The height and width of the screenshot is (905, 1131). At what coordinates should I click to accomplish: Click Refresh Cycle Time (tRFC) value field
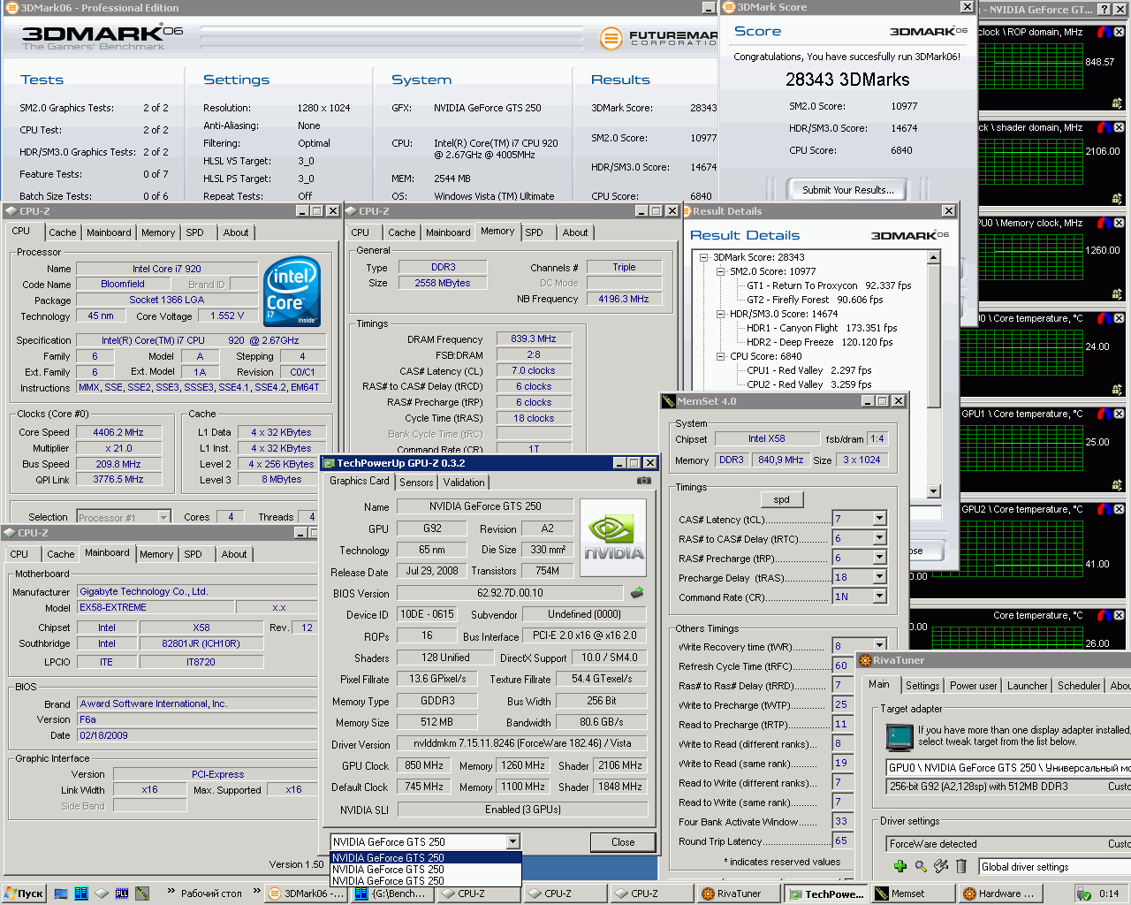(x=841, y=665)
